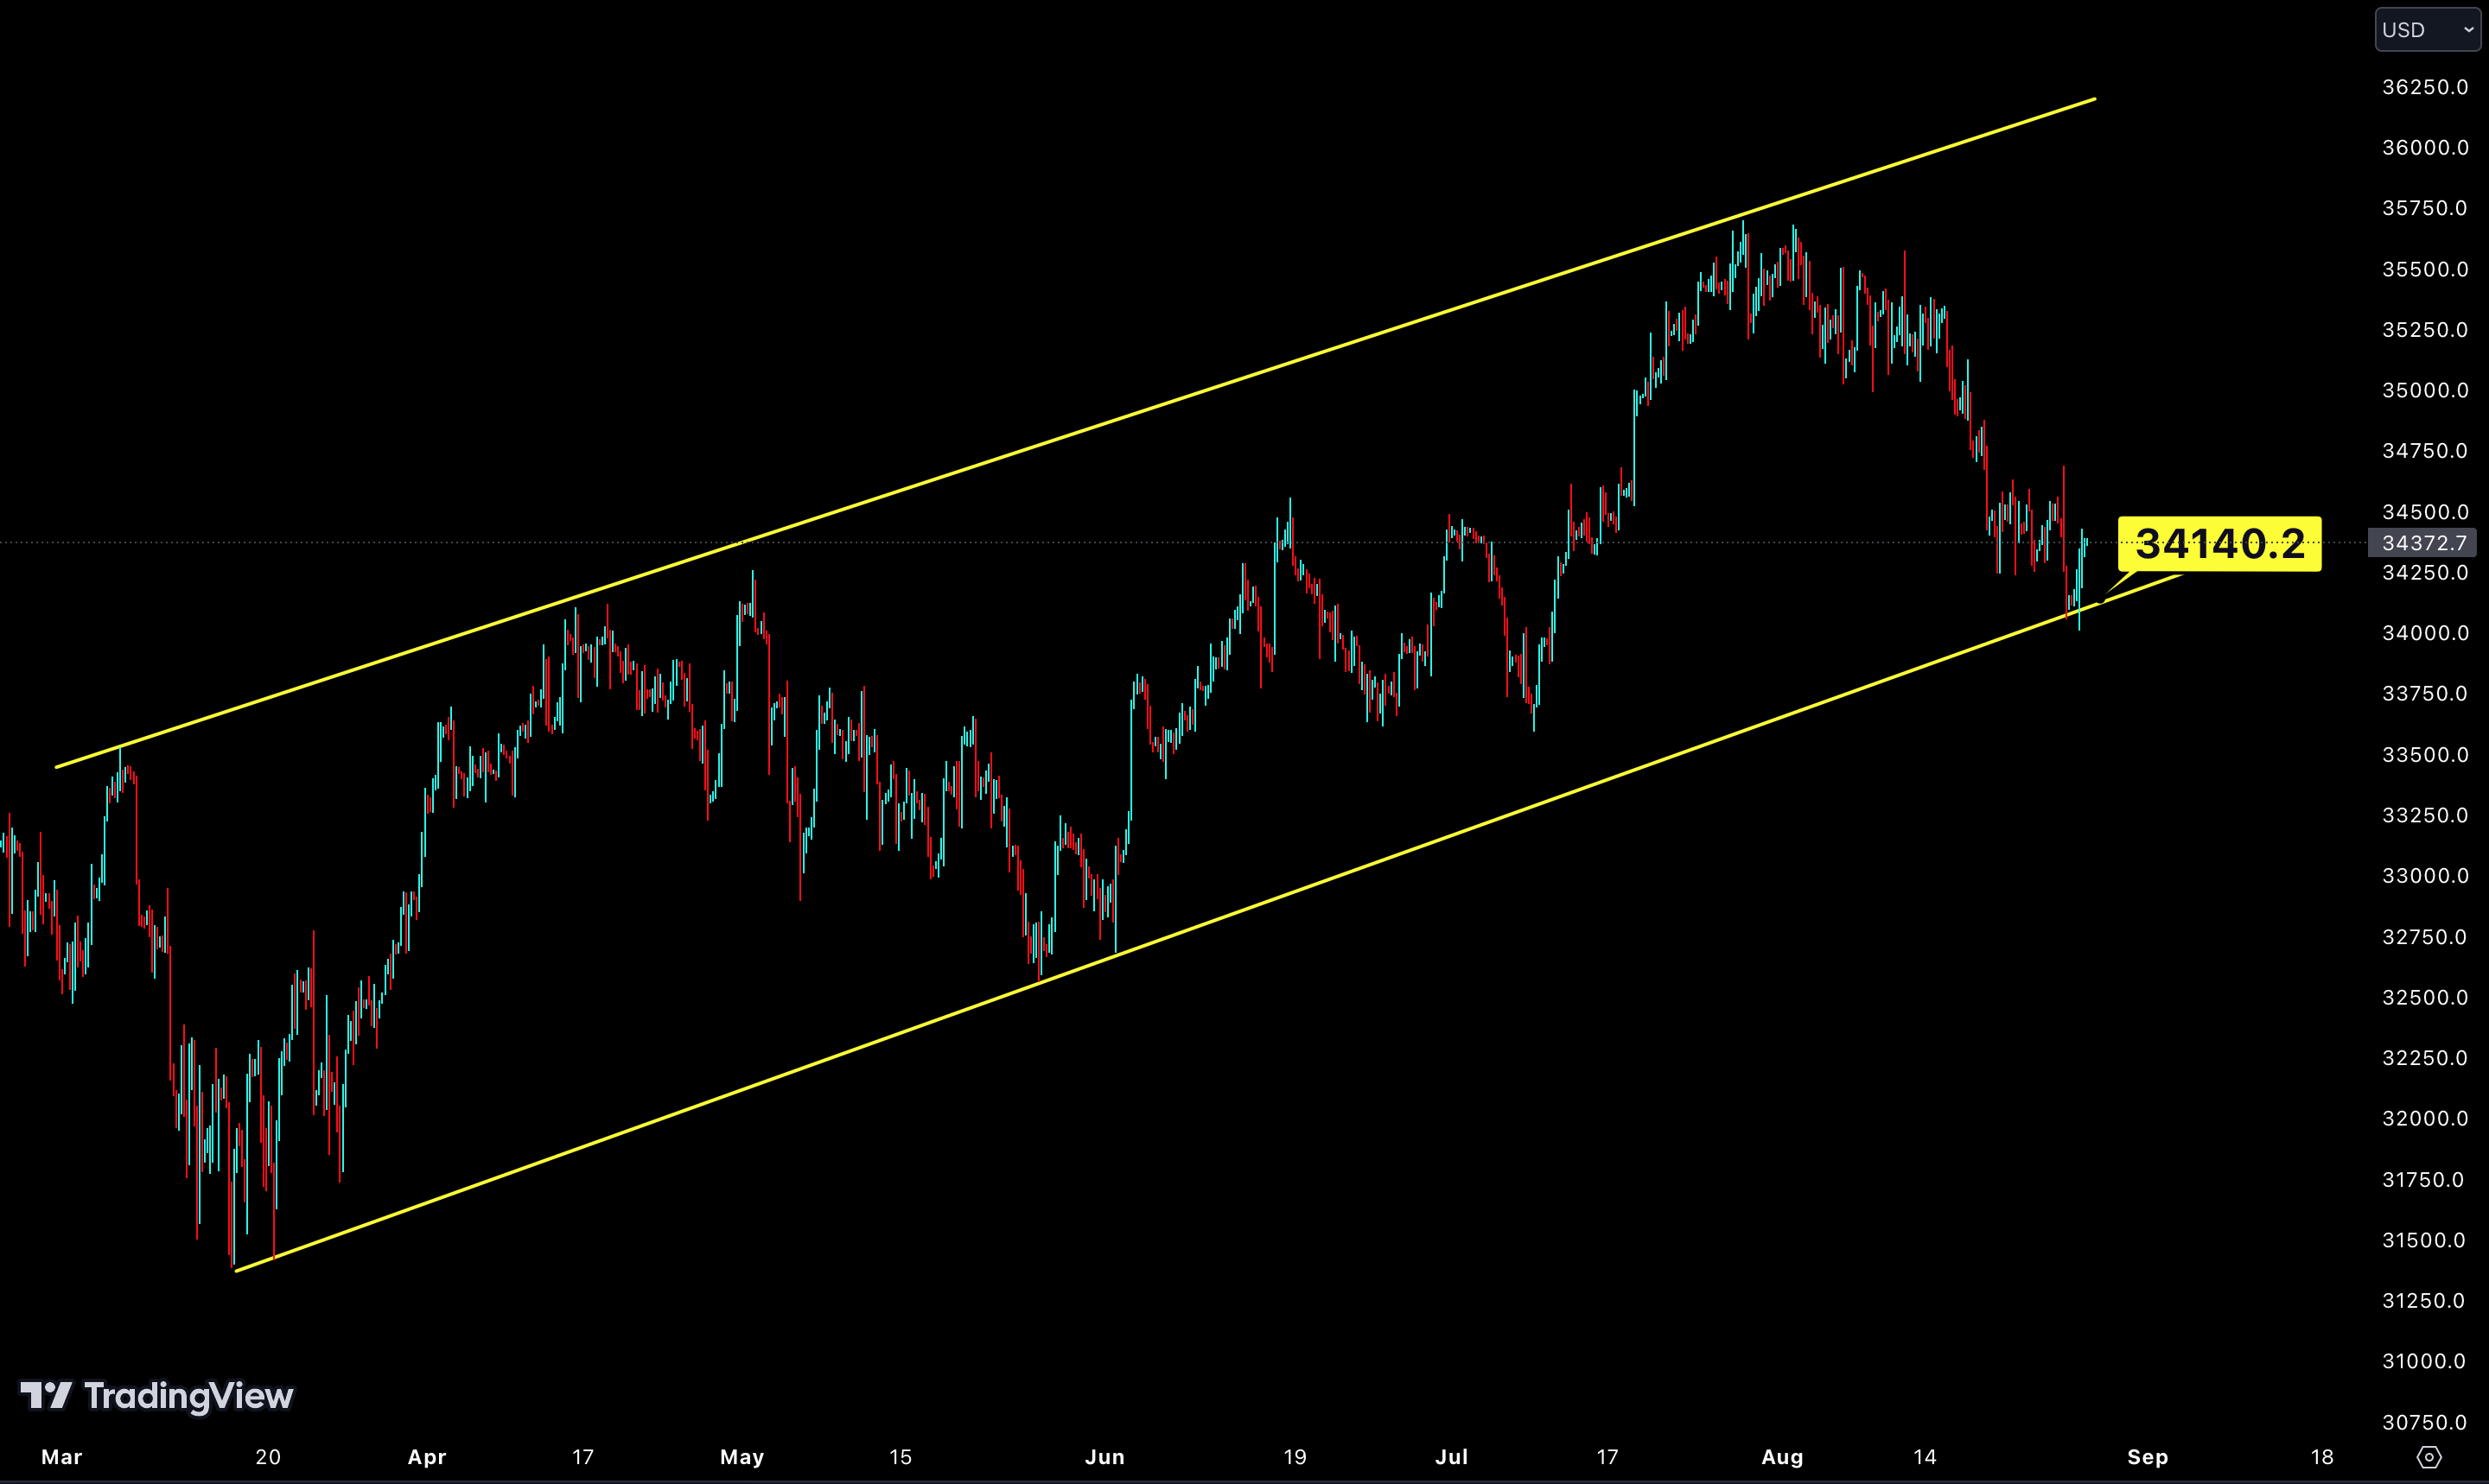Select the yellow 34140.2 price callout
Screen dimensions: 2489x1484
(2218, 544)
